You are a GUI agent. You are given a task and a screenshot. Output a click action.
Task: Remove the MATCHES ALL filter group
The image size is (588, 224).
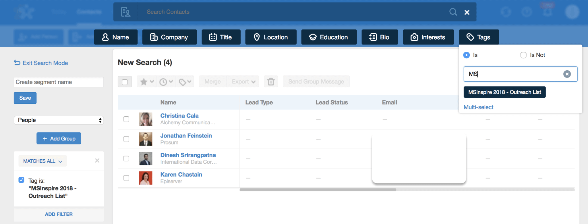[x=97, y=161]
